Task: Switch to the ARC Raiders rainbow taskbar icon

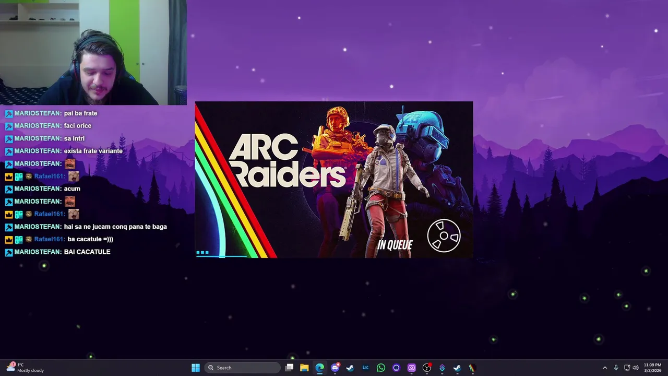Action: point(472,368)
